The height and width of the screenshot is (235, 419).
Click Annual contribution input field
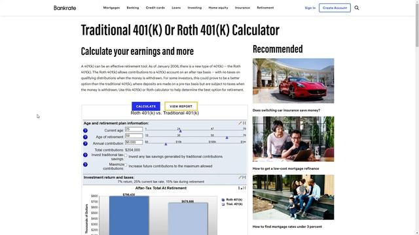pyautogui.click(x=134, y=142)
